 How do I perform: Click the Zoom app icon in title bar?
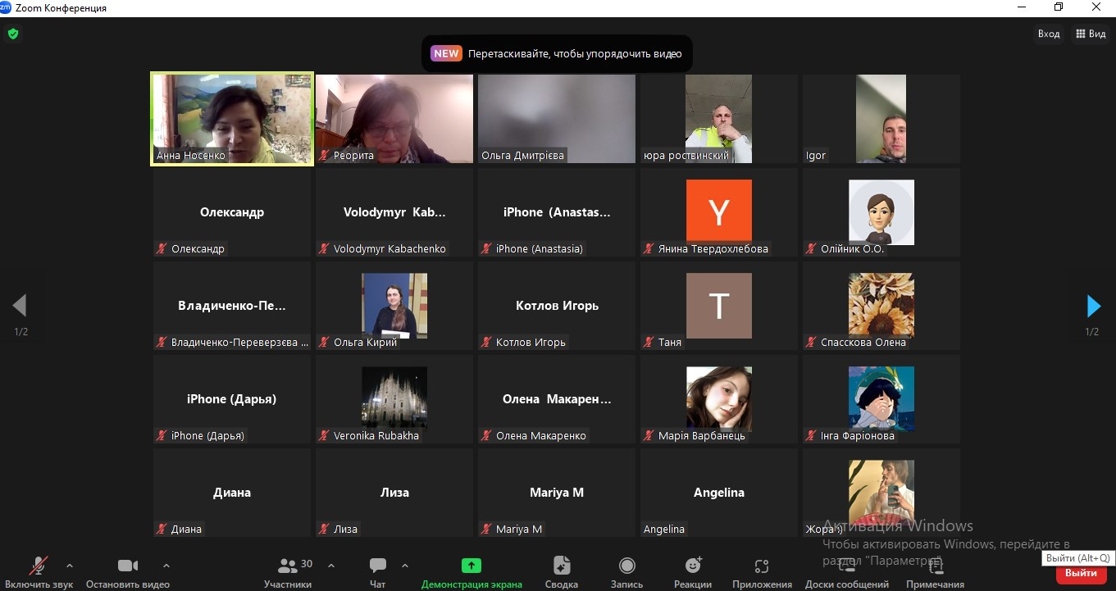pos(6,7)
